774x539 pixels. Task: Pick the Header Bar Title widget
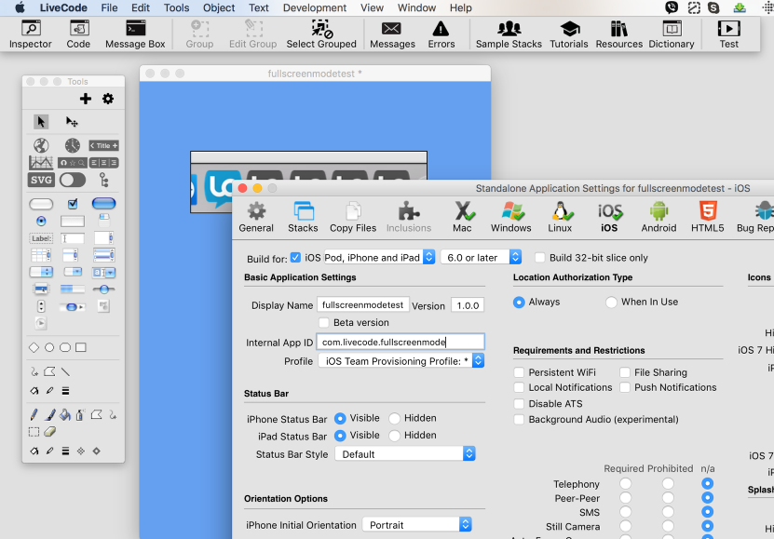click(103, 145)
